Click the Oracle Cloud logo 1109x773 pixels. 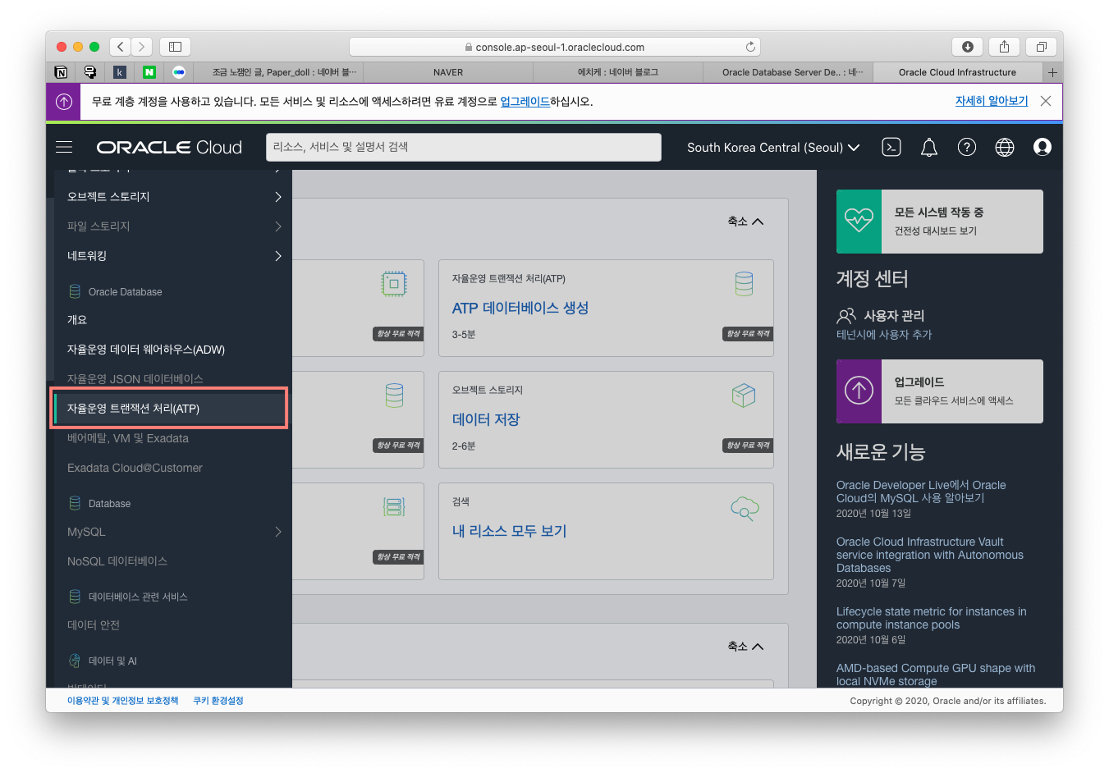(x=169, y=147)
